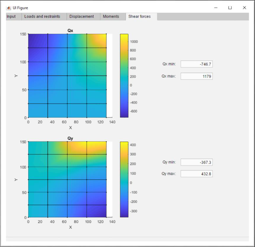Select the Qx min value field
The width and height of the screenshot is (255, 247).
tap(197, 64)
